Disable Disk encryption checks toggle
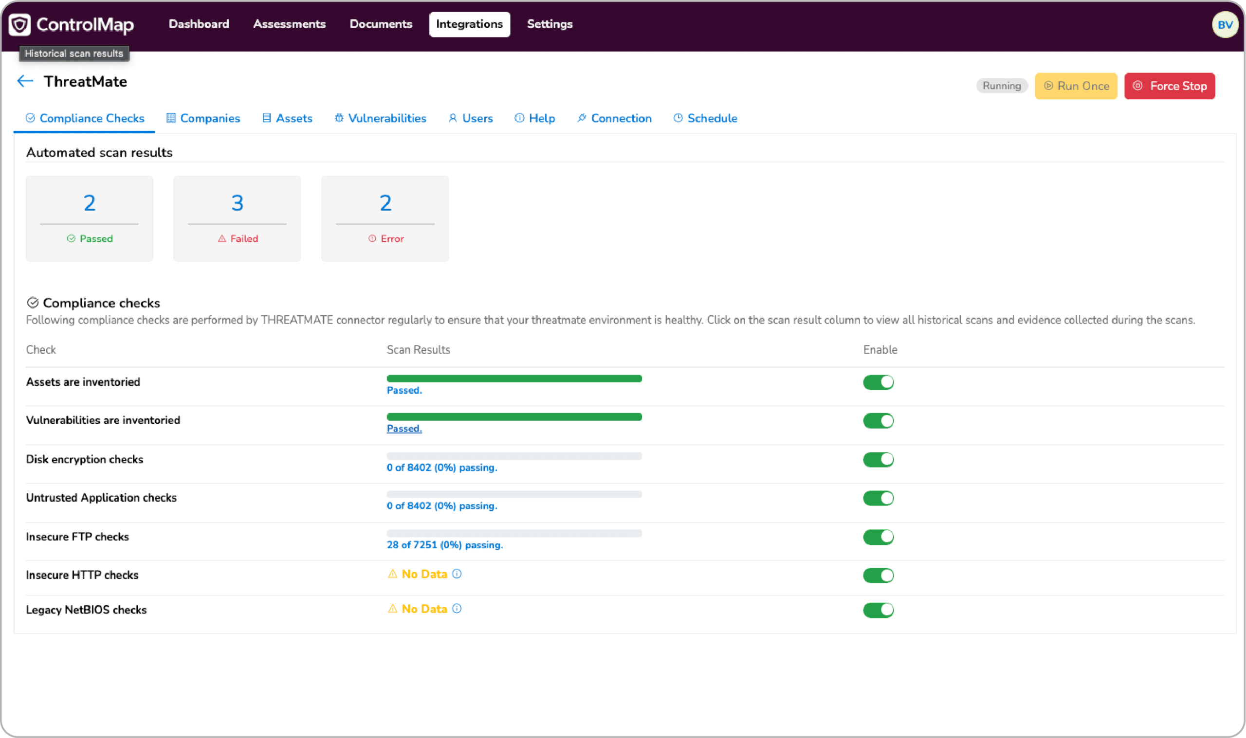 pos(879,460)
